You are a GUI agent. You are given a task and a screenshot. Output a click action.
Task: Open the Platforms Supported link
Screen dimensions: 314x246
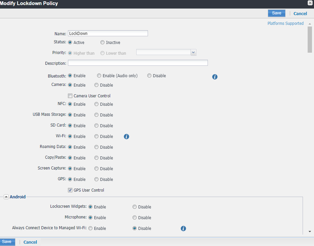[285, 23]
